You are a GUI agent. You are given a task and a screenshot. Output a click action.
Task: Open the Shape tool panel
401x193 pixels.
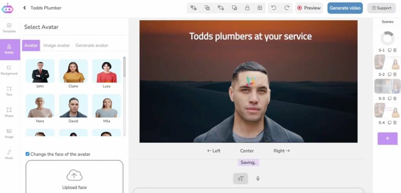(9, 112)
